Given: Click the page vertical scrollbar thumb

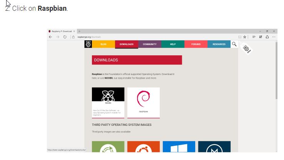Looking at the screenshot, I should [276, 71].
